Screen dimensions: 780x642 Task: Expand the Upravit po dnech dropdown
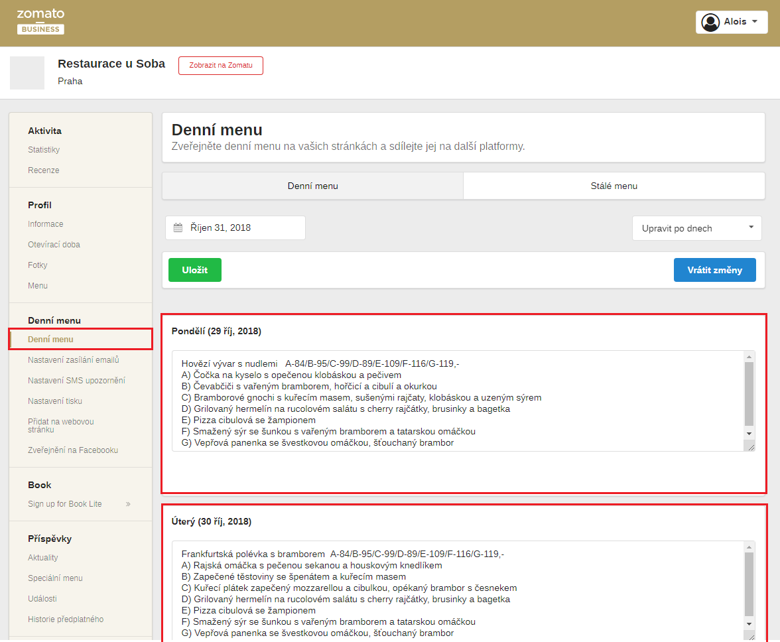tap(696, 228)
